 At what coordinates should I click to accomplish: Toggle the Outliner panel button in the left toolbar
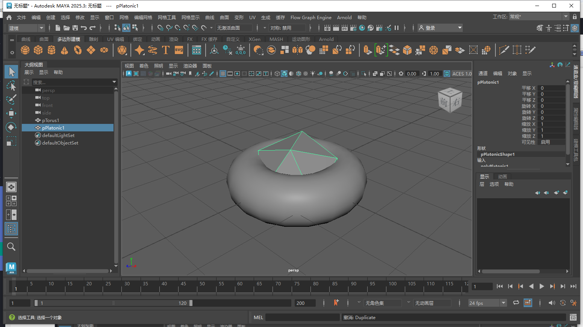(11, 229)
